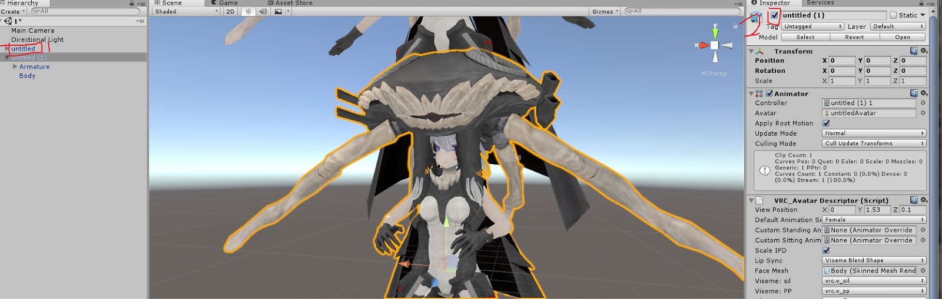
Task: Open the Culling Mode dropdown
Action: click(x=874, y=143)
